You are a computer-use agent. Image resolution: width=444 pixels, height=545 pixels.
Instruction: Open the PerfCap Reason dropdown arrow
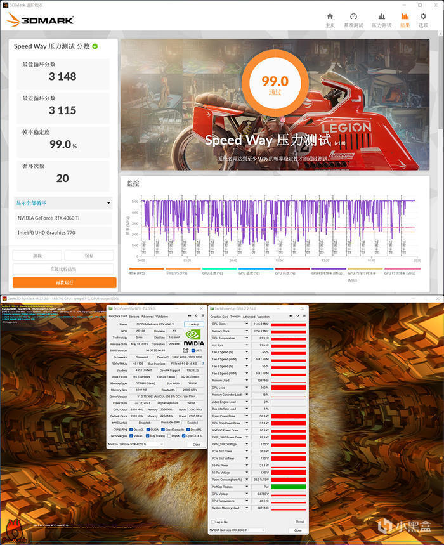pos(247,487)
